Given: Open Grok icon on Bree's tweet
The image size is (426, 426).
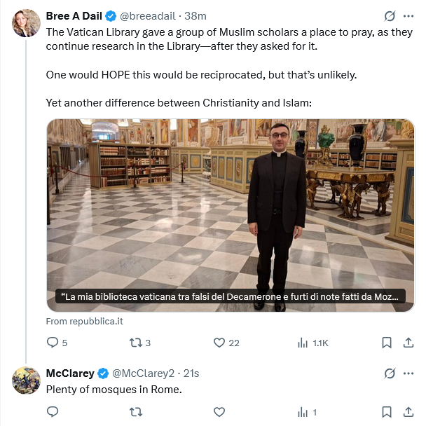Looking at the screenshot, I should (390, 16).
